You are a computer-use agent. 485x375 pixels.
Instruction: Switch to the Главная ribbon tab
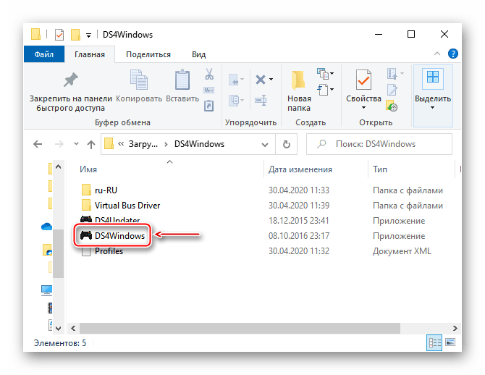point(90,54)
